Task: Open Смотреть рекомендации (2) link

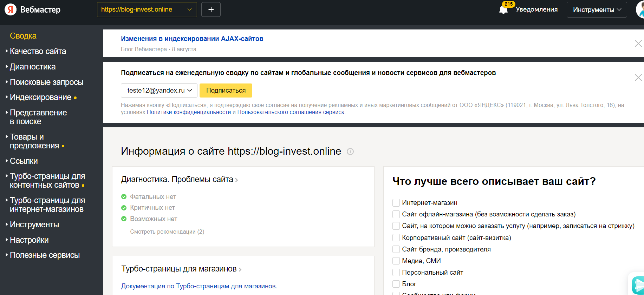Action: pyautogui.click(x=167, y=232)
